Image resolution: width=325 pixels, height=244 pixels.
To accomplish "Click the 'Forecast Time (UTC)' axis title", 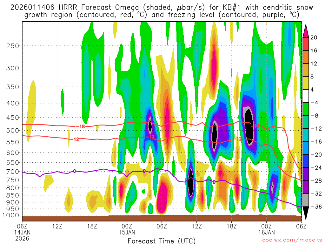I will 162,241.
